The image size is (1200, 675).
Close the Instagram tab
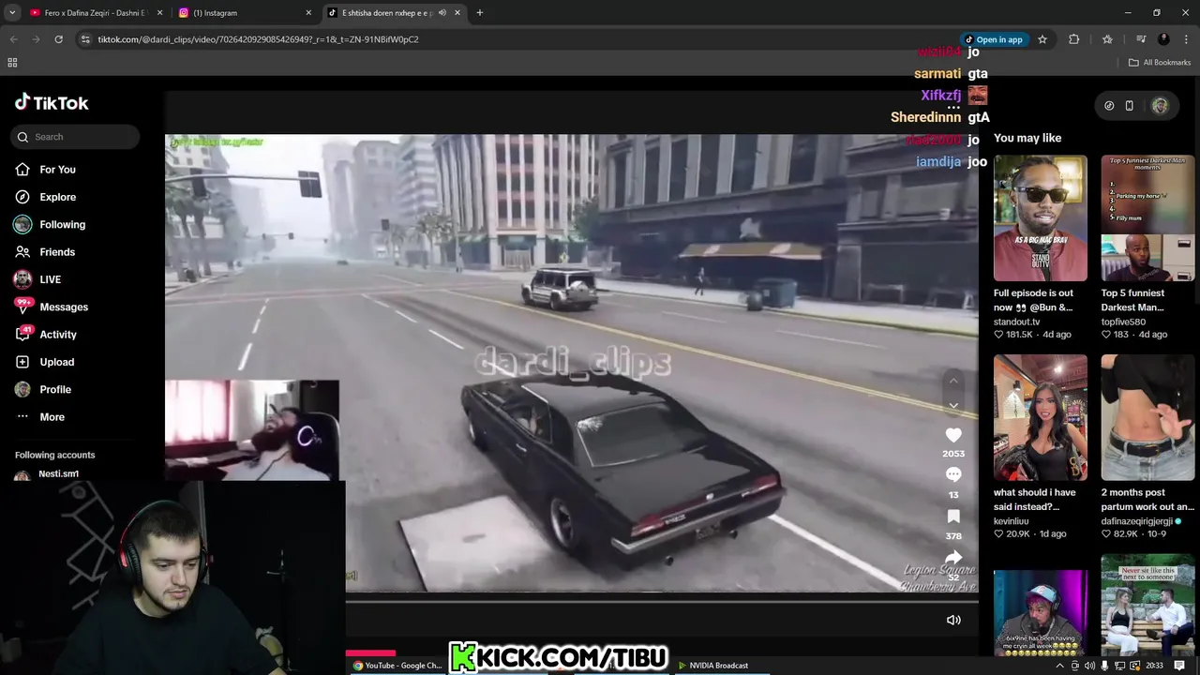[308, 13]
